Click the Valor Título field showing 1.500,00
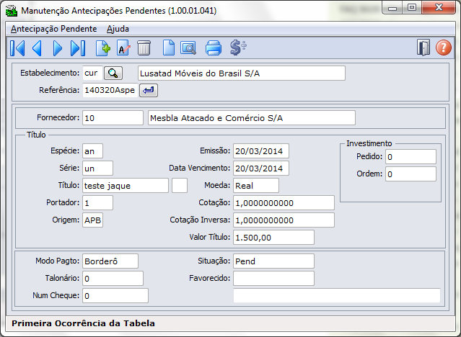This screenshot has height=337, width=461. click(273, 238)
